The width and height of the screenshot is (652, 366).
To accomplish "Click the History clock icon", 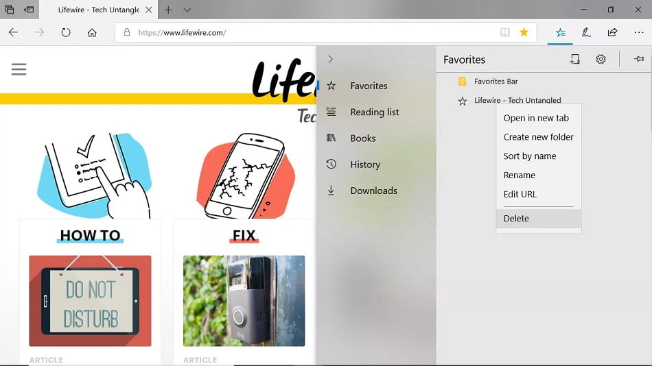I will point(331,164).
